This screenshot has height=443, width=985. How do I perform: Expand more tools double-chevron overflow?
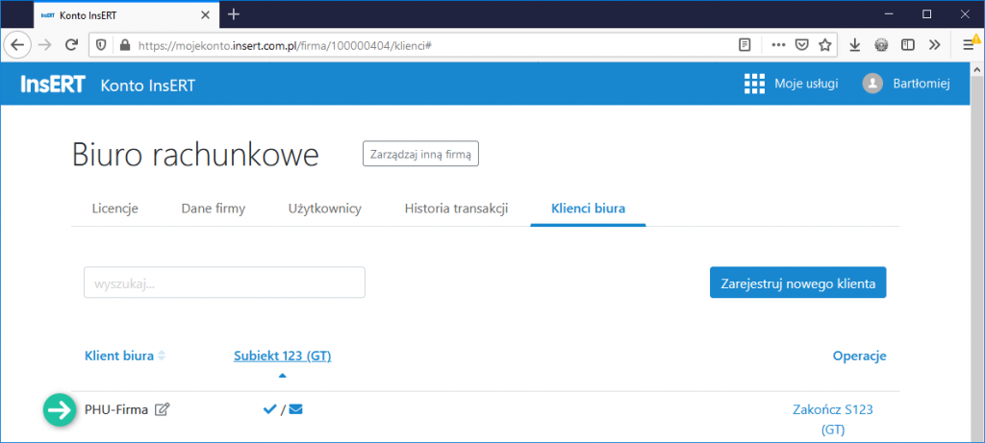point(935,44)
